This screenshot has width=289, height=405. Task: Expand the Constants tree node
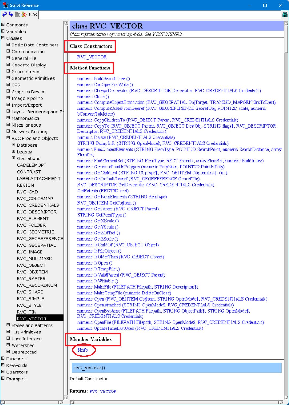3,25
